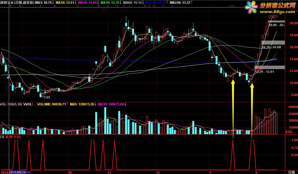Click the 0.50 indicator axis label

click(295, 155)
